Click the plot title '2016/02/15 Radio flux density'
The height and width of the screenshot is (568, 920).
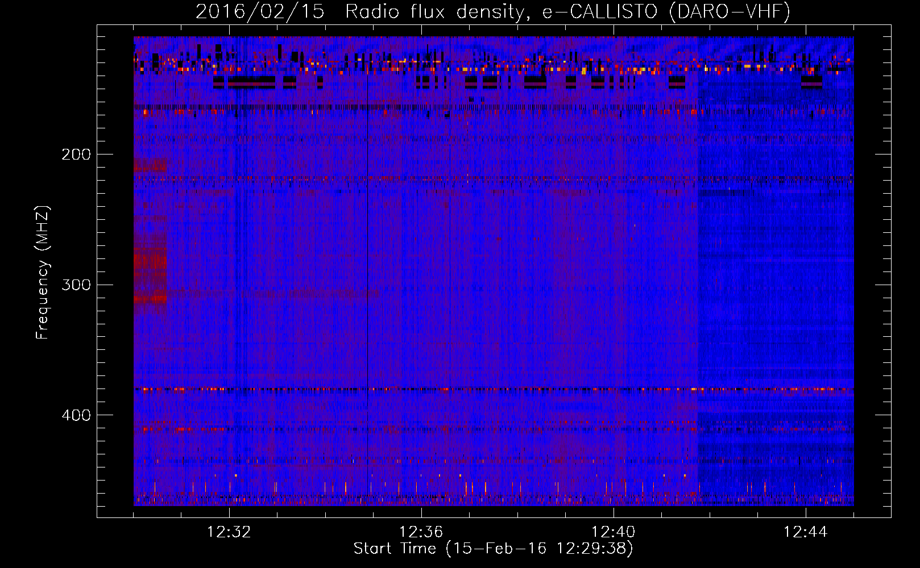pos(493,11)
